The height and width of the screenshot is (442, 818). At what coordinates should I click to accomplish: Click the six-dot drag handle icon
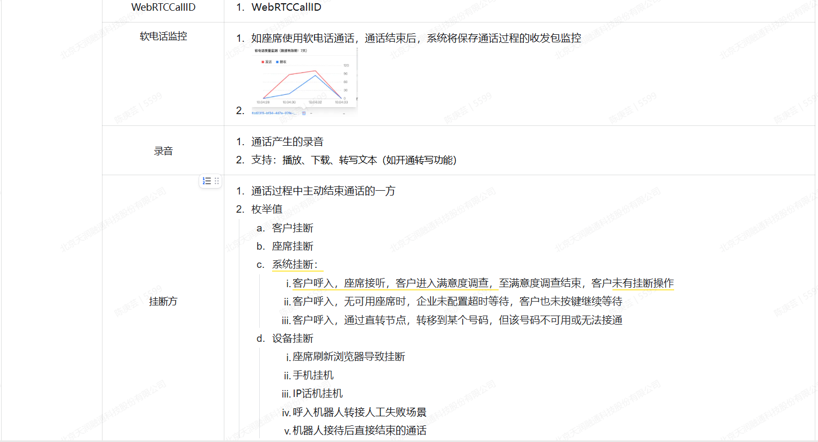tap(217, 181)
